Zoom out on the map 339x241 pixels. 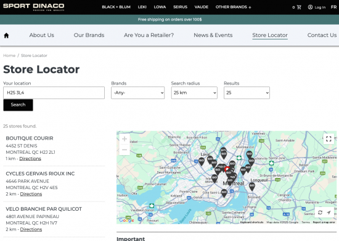(125, 150)
